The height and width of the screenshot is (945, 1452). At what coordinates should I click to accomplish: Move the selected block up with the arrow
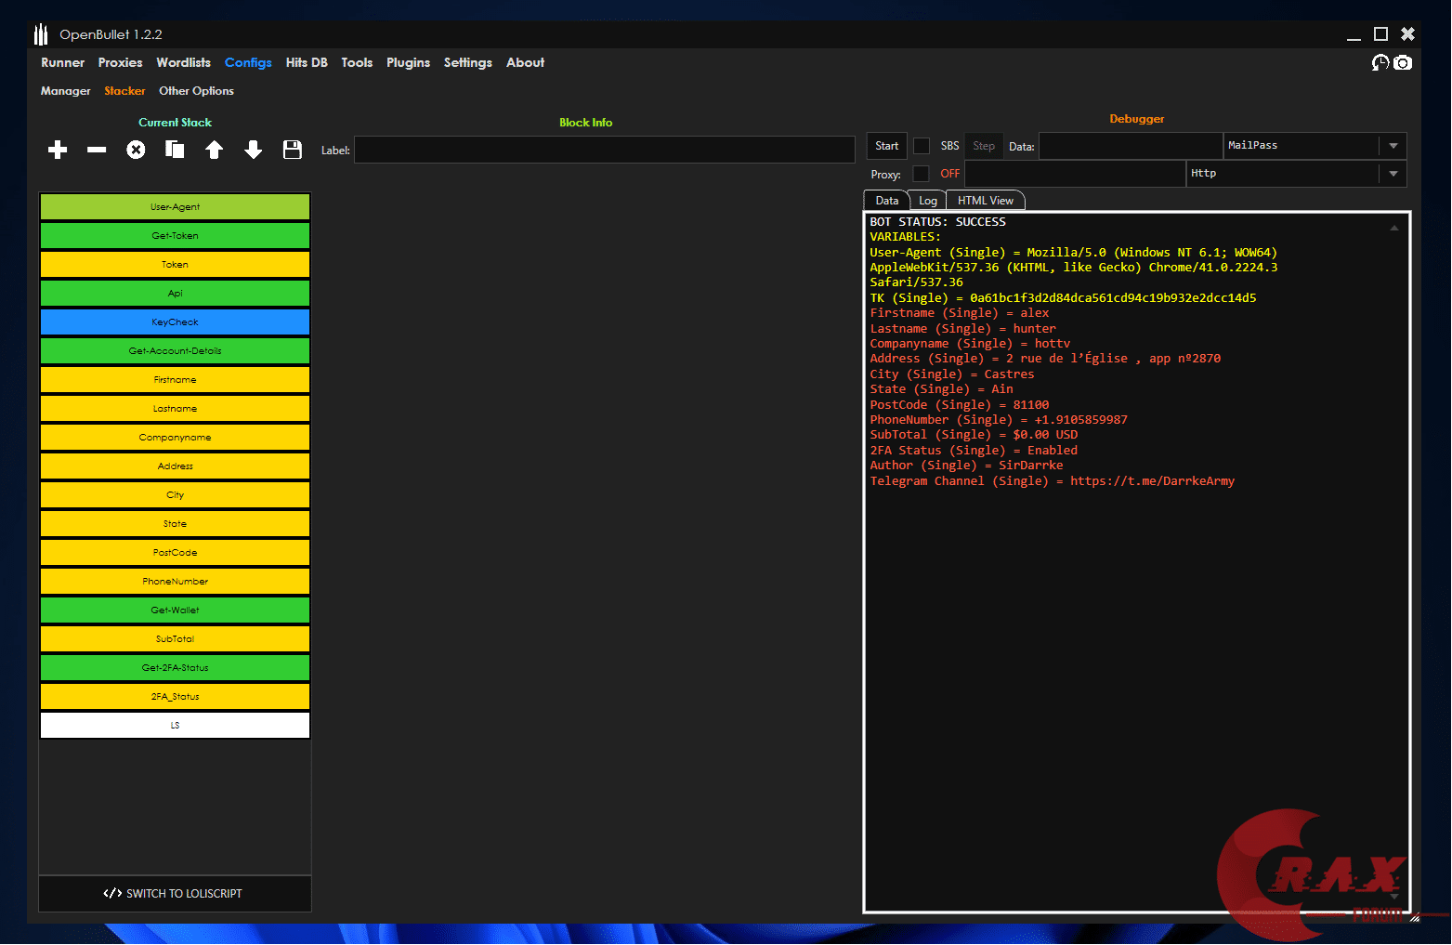pyautogui.click(x=214, y=150)
